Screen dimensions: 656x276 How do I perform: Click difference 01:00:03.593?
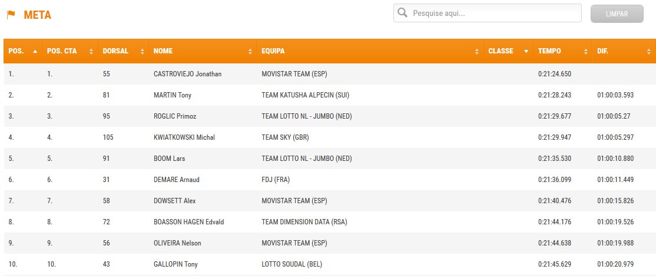pos(615,95)
